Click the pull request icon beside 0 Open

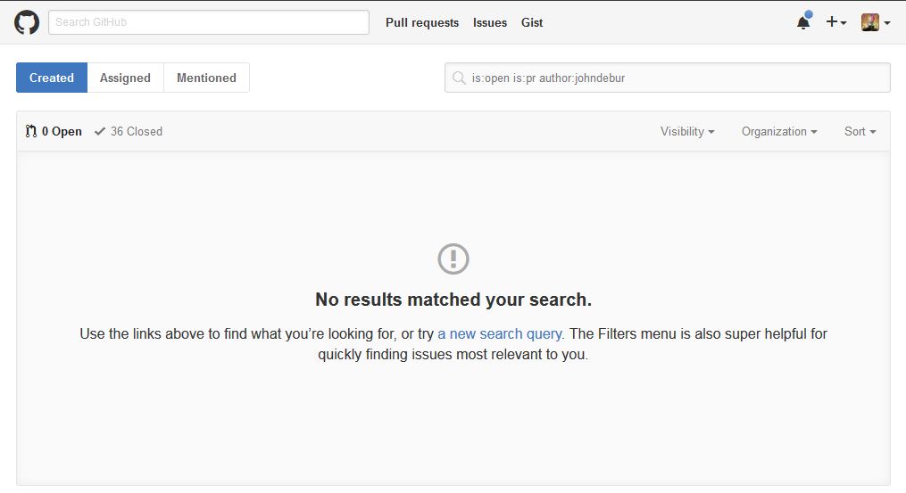coord(31,131)
